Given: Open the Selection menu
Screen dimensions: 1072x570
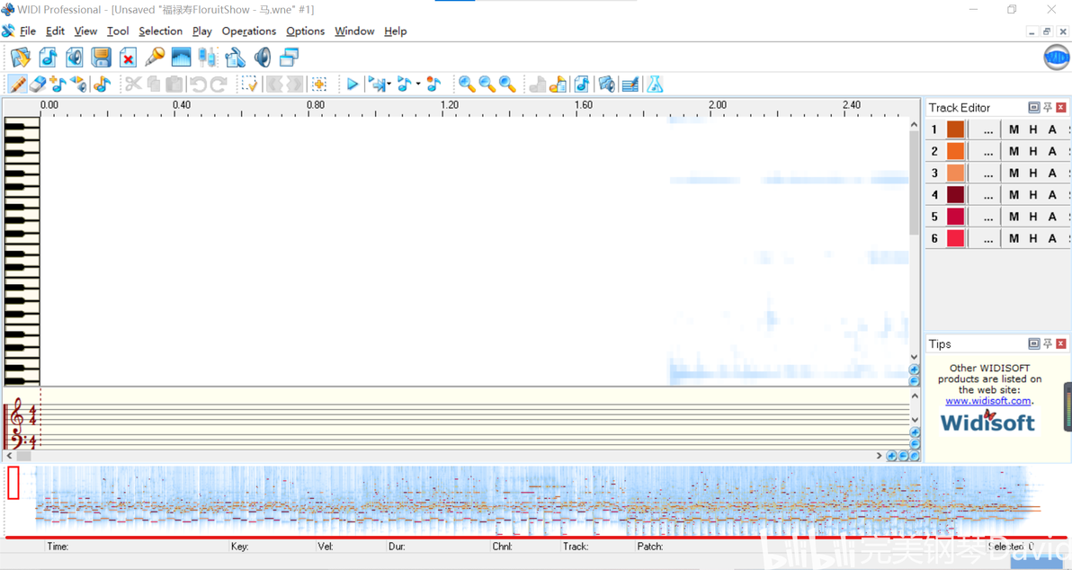Looking at the screenshot, I should coord(161,31).
